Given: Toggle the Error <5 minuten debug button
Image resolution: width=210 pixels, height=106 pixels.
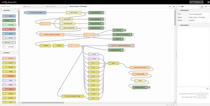Looking at the screenshot, I should 133,35.
